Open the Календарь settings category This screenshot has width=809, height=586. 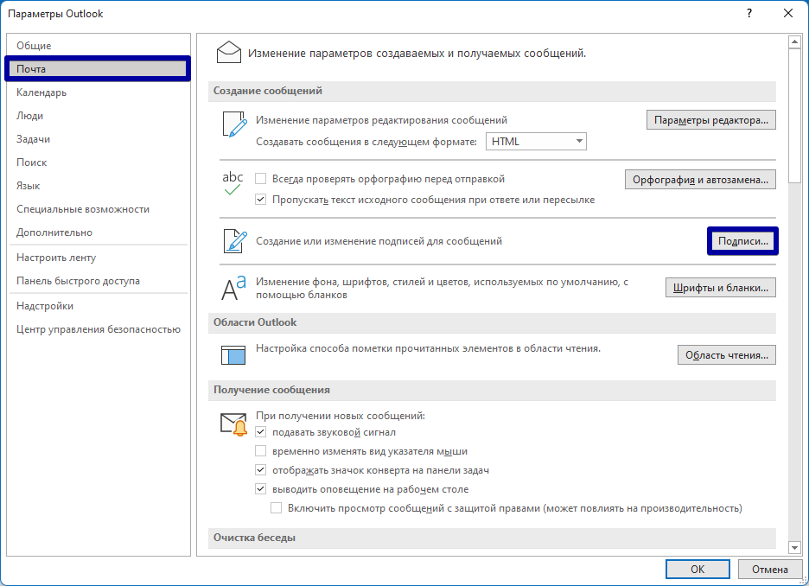[98, 92]
